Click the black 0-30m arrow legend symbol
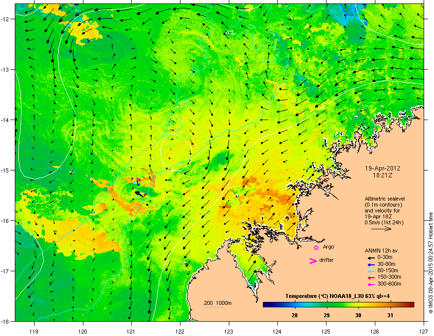Image resolution: width=434 pixels, height=336 pixels. [371, 258]
